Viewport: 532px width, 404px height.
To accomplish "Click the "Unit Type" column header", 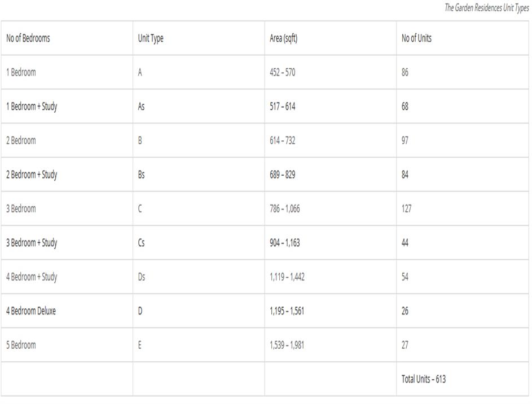I will click(x=151, y=38).
